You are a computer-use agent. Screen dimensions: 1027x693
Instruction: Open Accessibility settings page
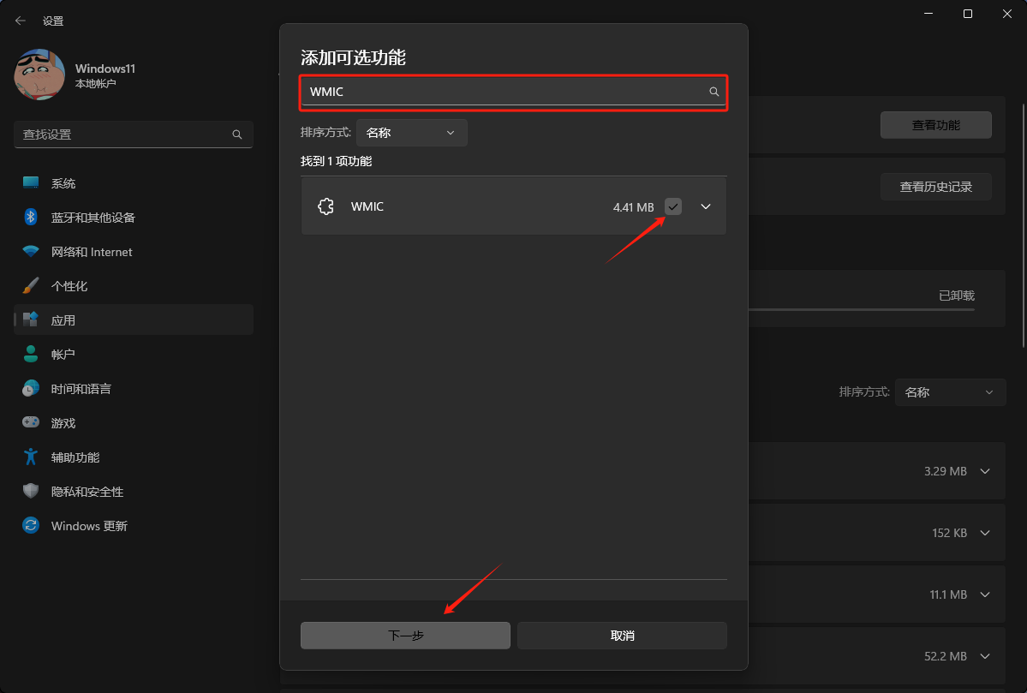click(75, 457)
